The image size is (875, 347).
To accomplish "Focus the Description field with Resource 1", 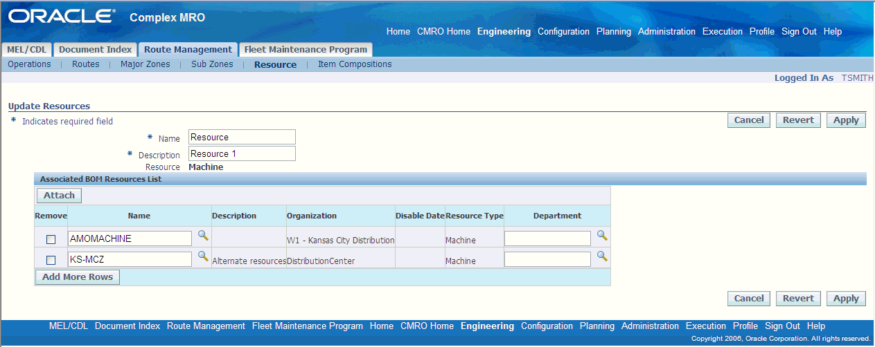I will pyautogui.click(x=242, y=153).
